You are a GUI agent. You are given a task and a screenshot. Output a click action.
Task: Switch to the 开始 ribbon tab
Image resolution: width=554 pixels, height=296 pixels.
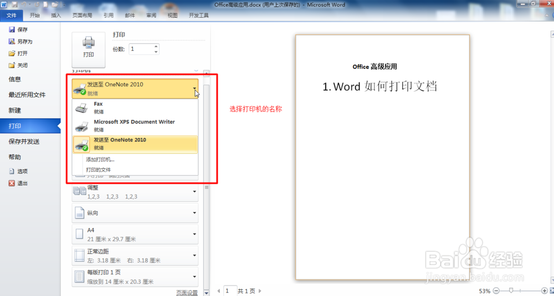pyautogui.click(x=34, y=15)
